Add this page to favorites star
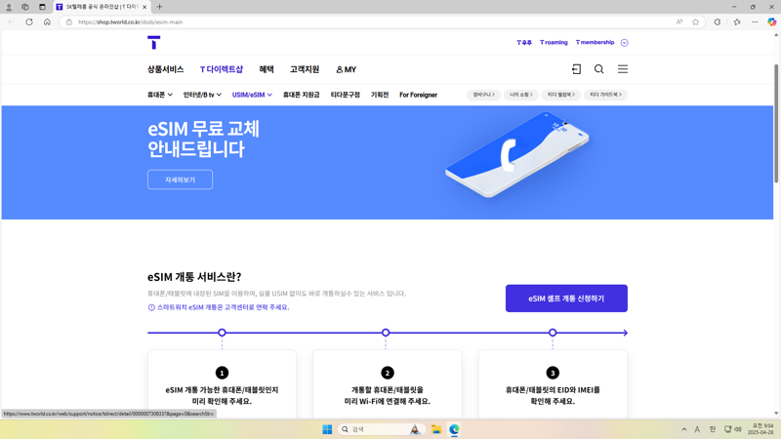 [x=695, y=21]
